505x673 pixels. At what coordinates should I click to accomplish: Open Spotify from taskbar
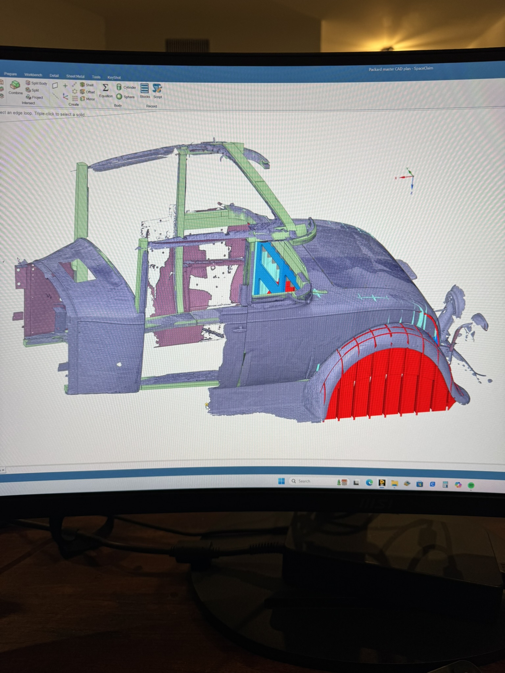[x=471, y=485]
